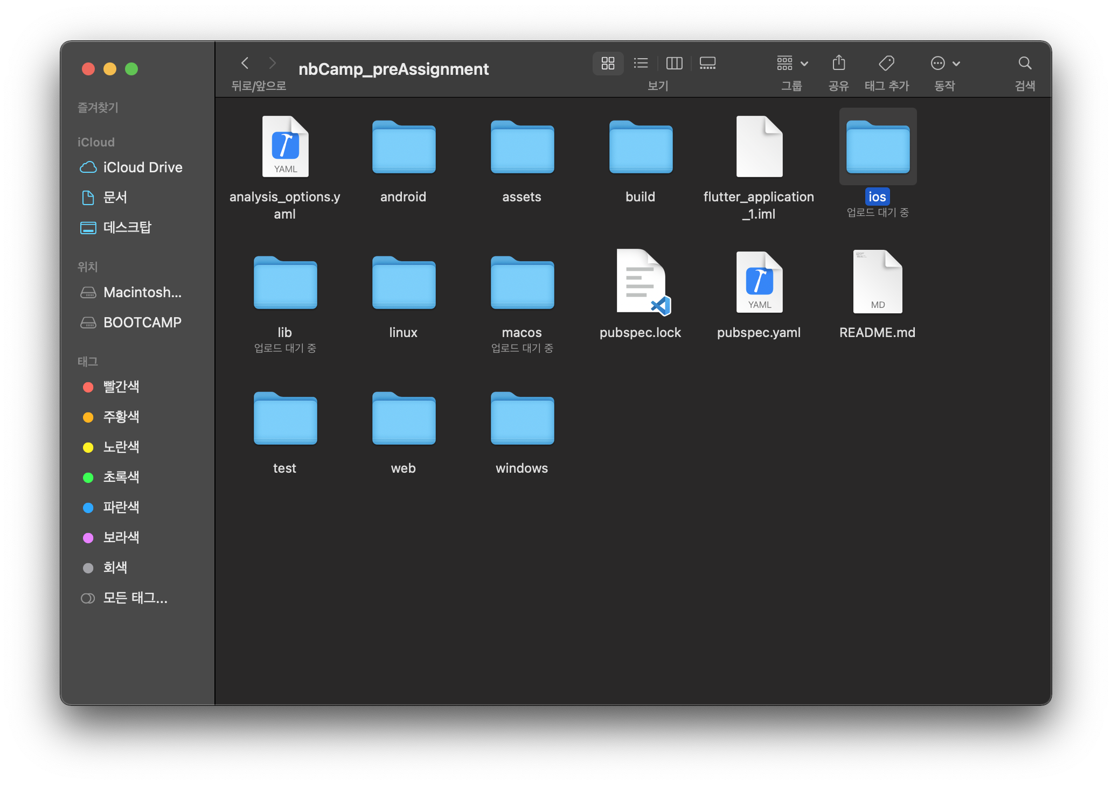Select the README.md file icon

878,282
